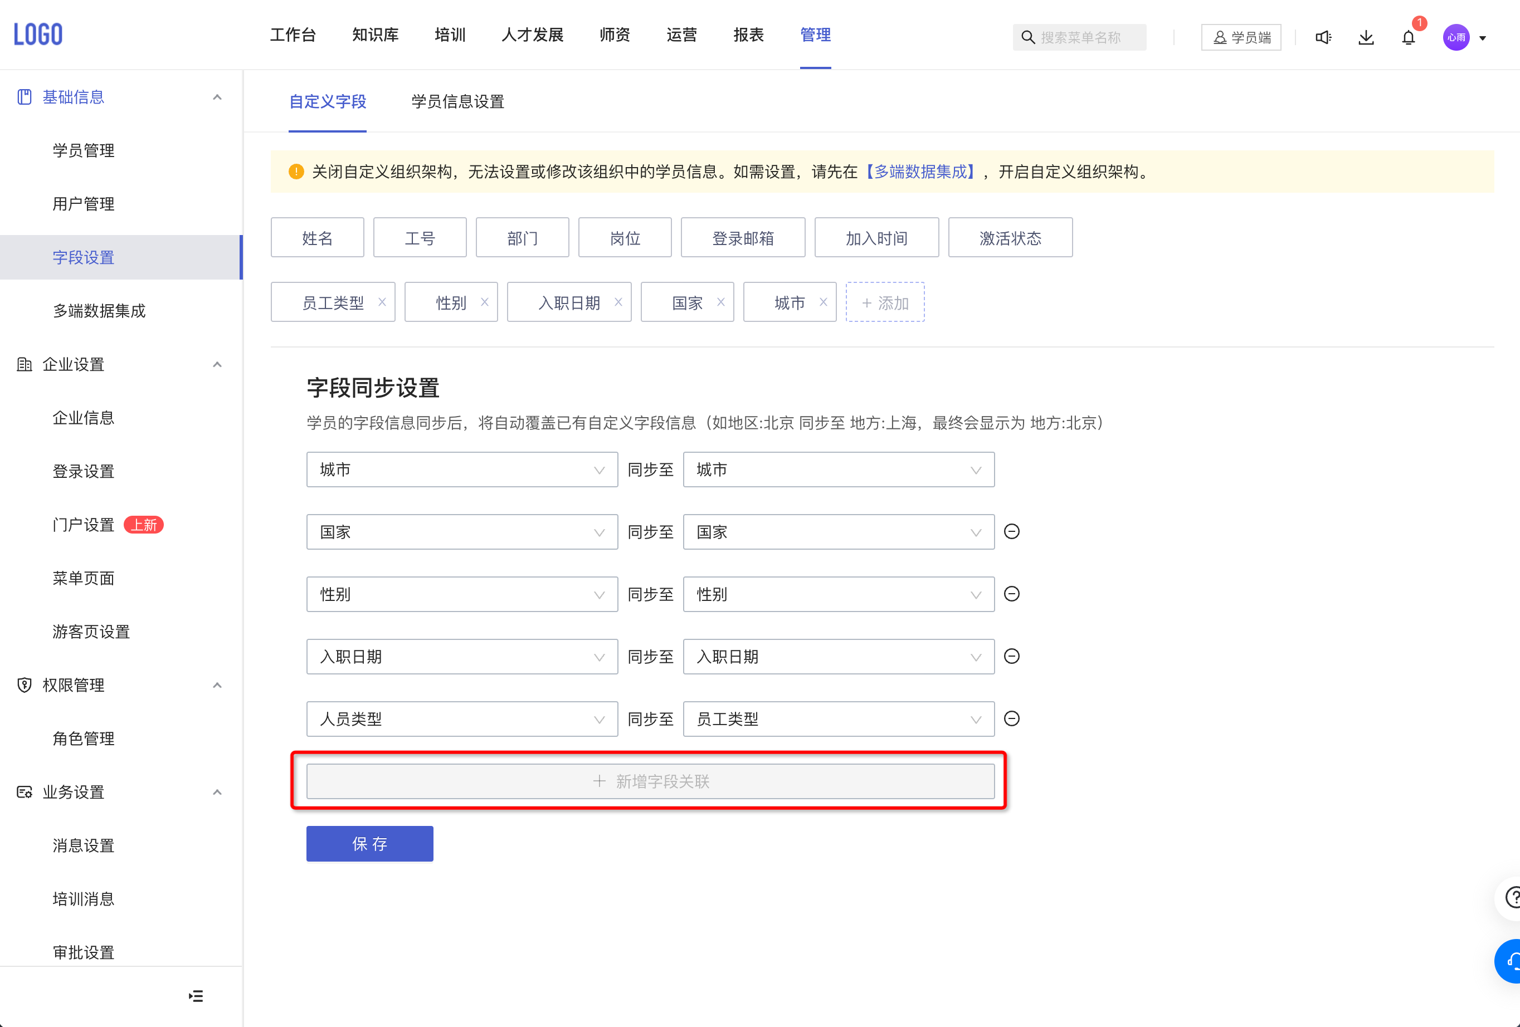
Task: Open the account dropdown caret
Action: pos(1483,38)
